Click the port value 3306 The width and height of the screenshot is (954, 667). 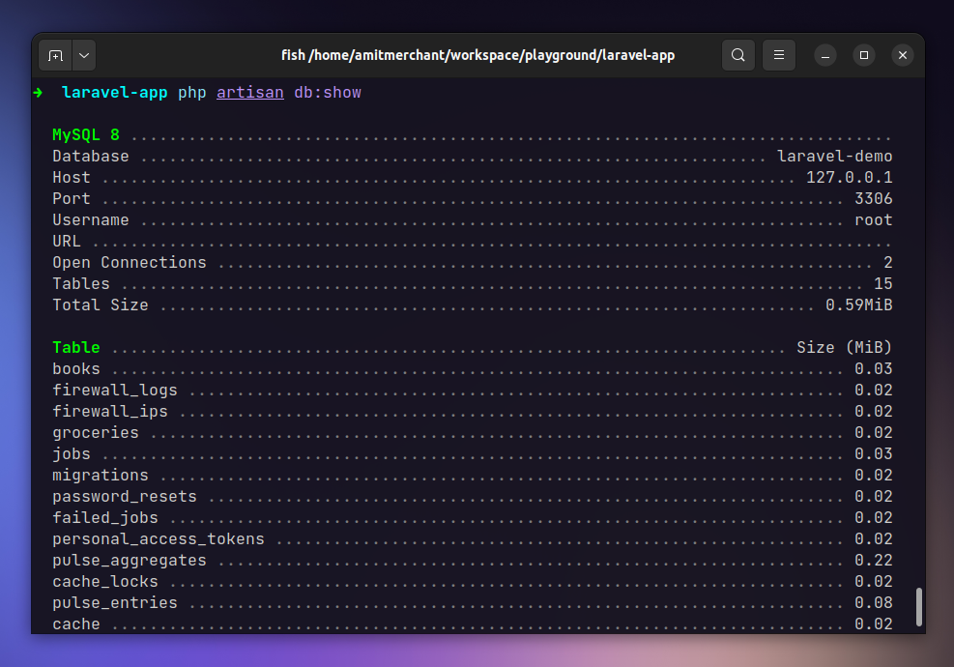(873, 199)
